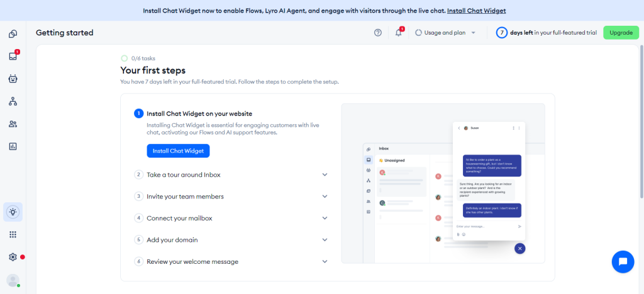Open the Settings gear icon
The image size is (644, 294).
coord(13,257)
